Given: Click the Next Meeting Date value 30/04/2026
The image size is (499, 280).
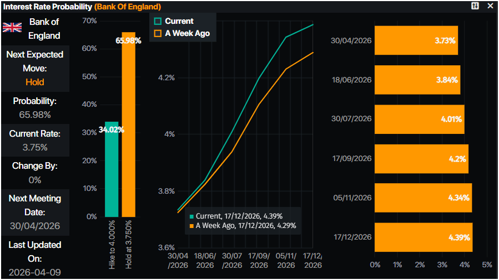Looking at the screenshot, I should click(x=35, y=226).
